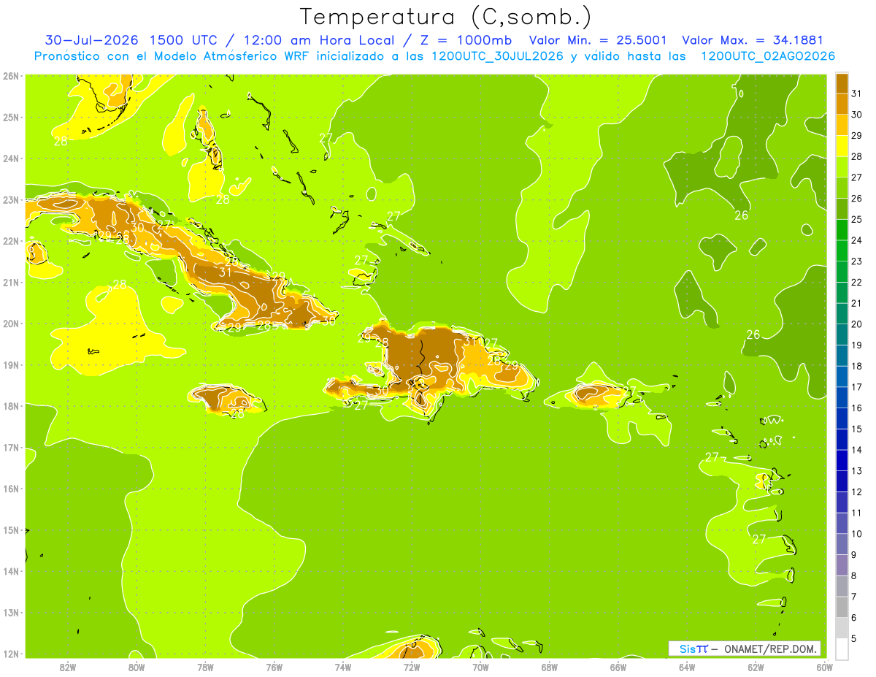Click the '23N' latitude axis label

coord(10,199)
